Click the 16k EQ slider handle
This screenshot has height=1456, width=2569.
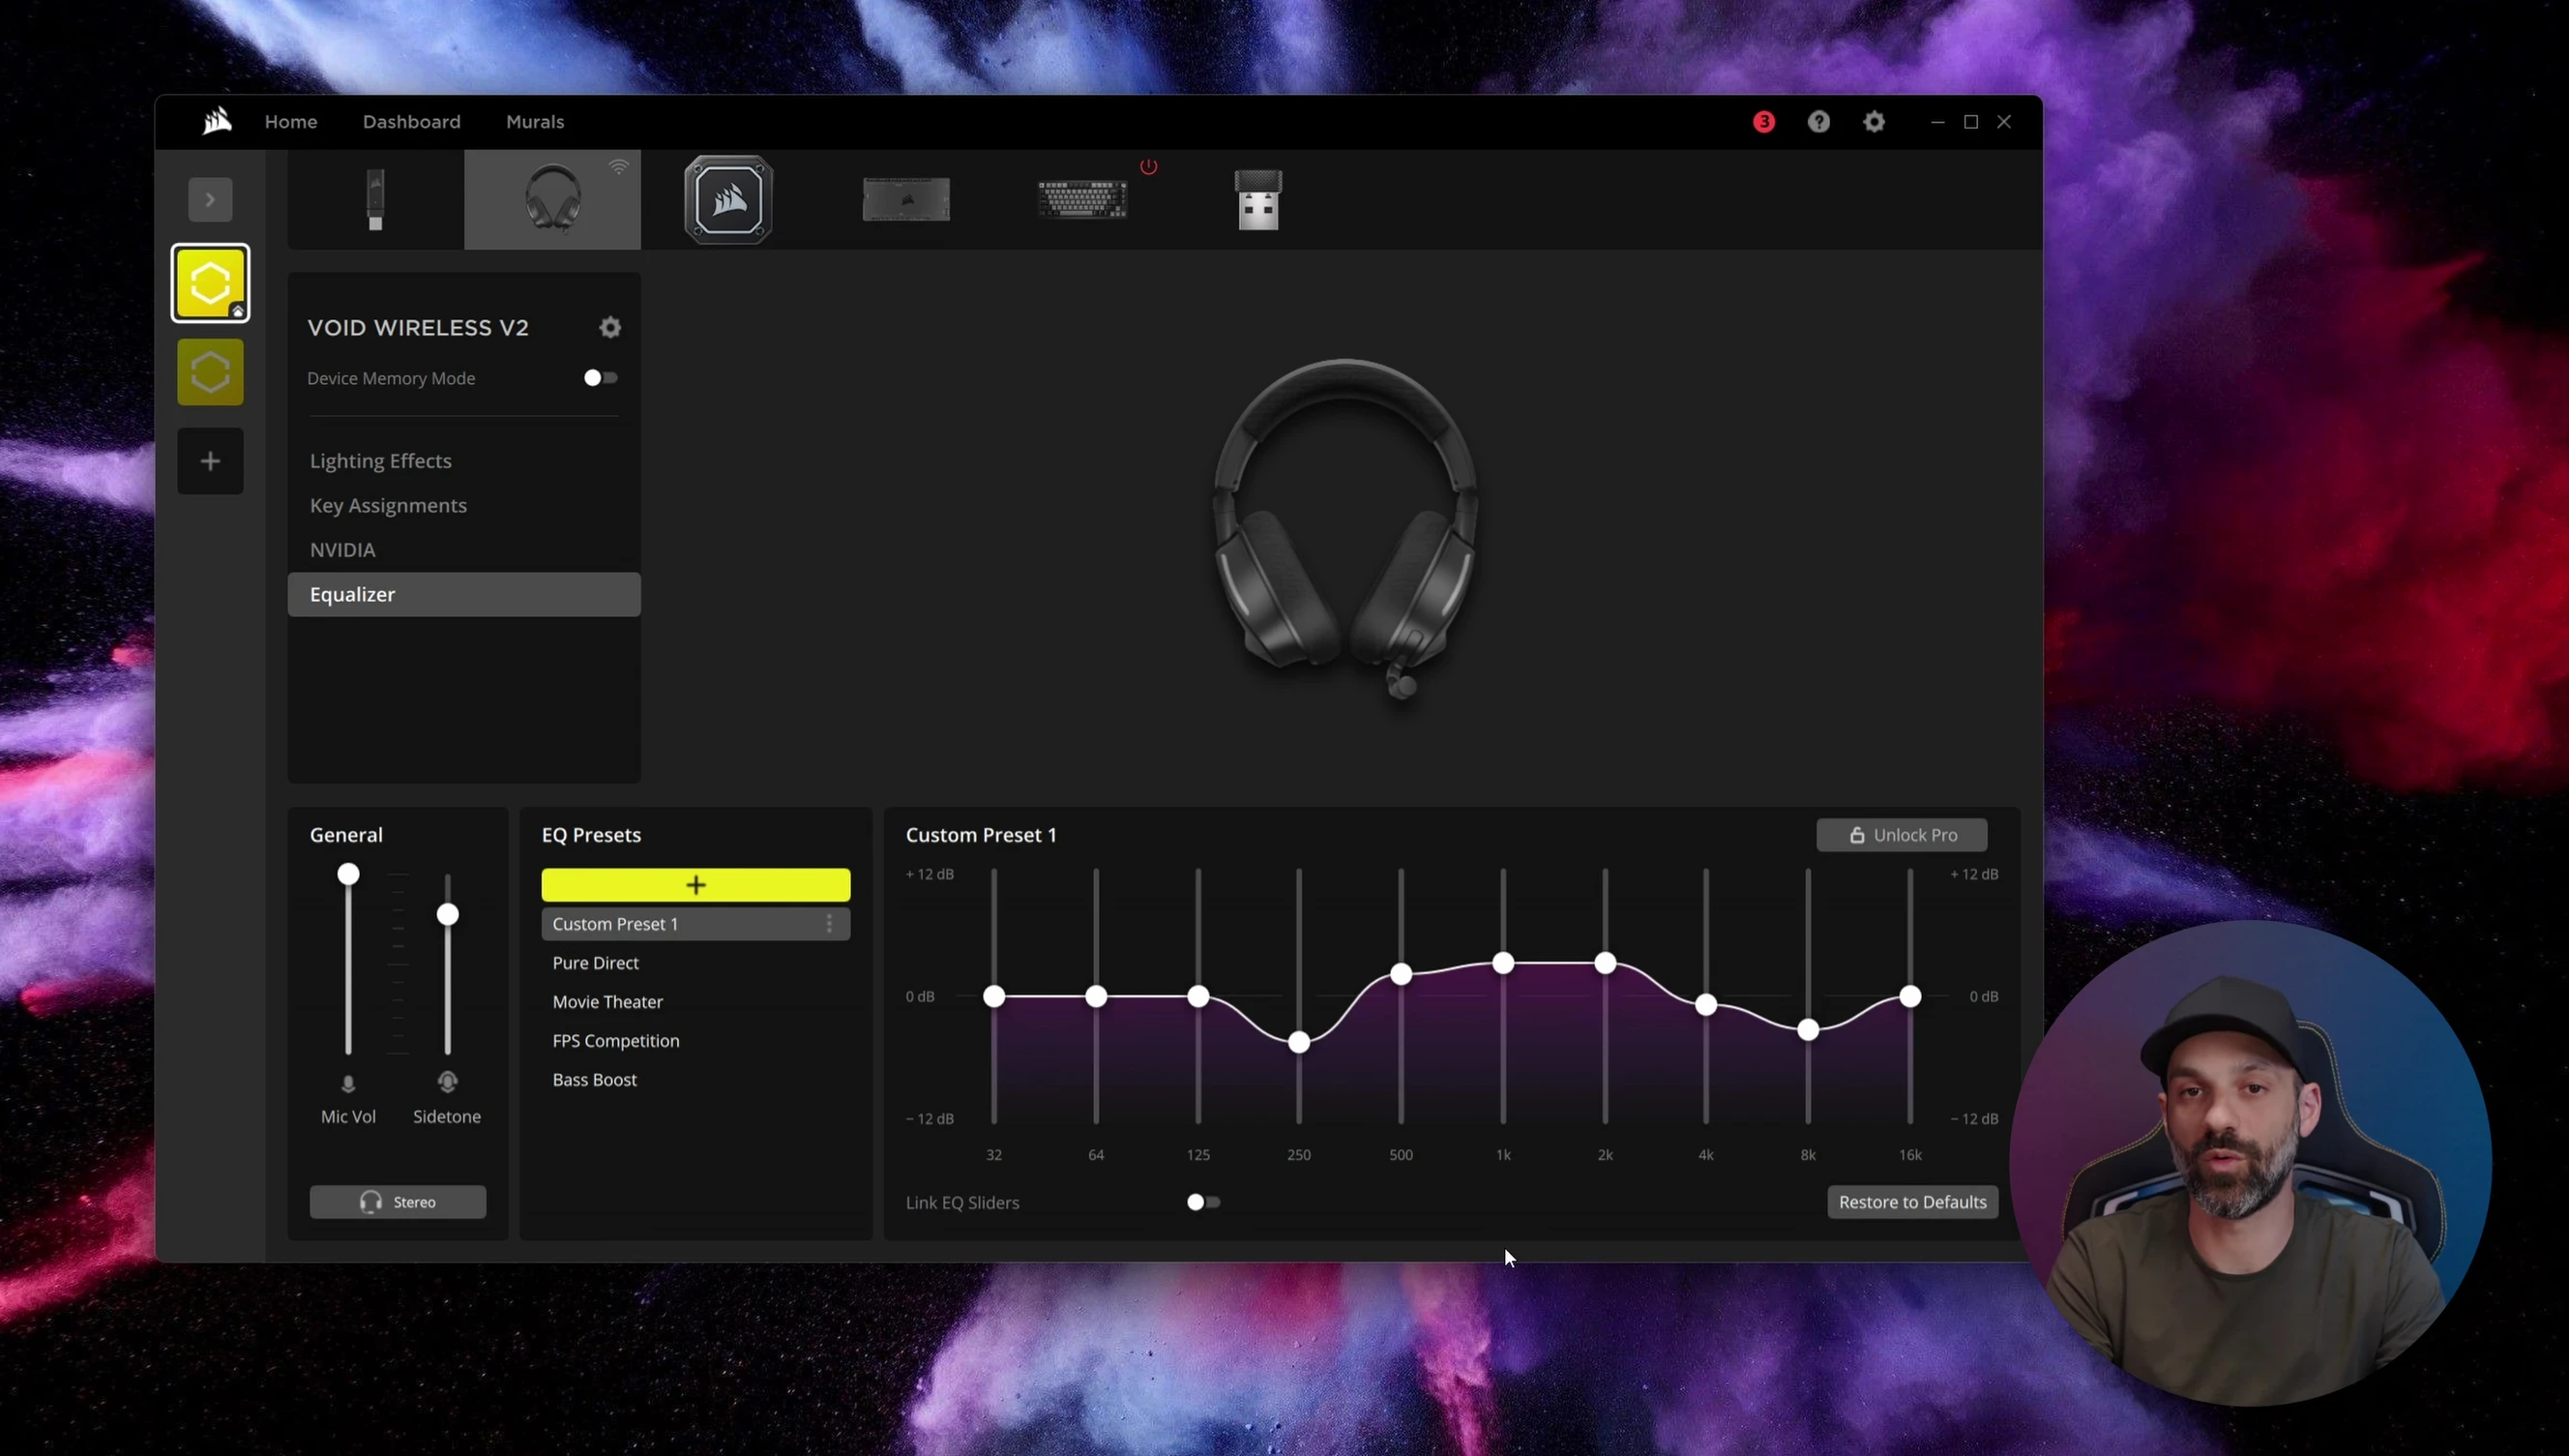click(x=1910, y=996)
